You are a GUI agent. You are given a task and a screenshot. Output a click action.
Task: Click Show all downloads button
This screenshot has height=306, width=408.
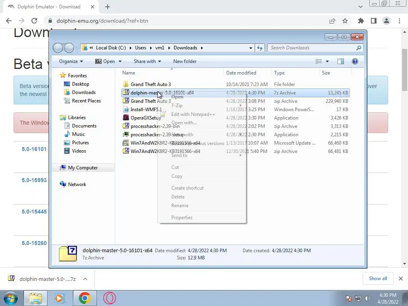378,279
